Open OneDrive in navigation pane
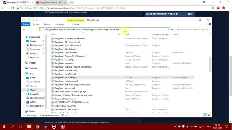This screenshot has height=130, width=232. 33,68
